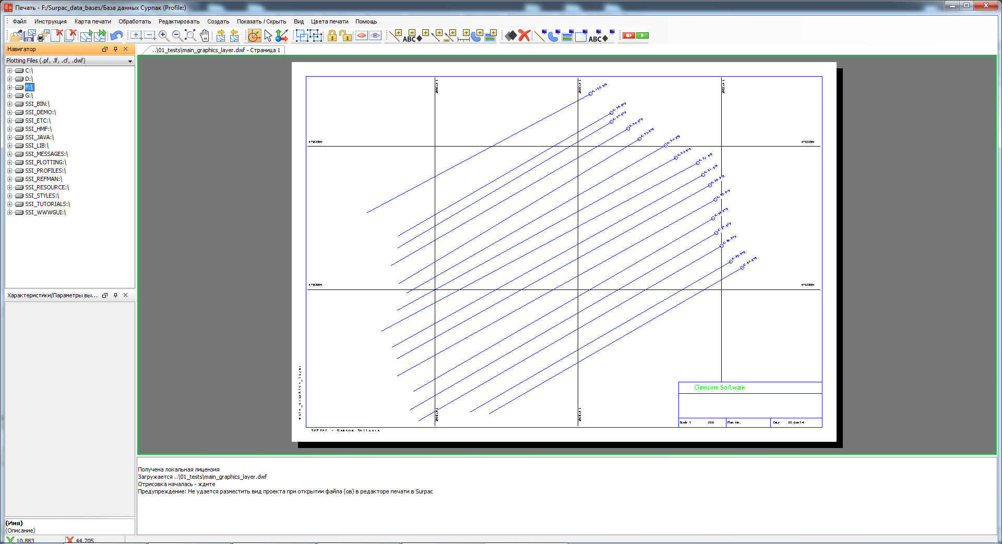Image resolution: width=1002 pixels, height=544 pixels.
Task: Toggle the closed eye hide icon
Action: [361, 35]
